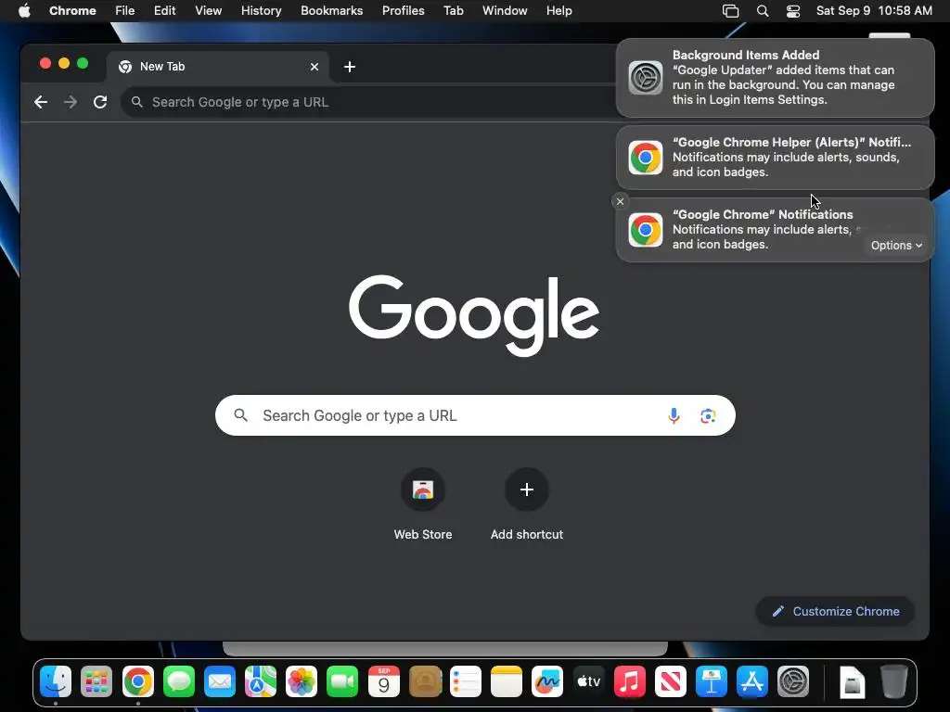Open Freeform from the Dock
The width and height of the screenshot is (950, 712).
click(x=547, y=681)
